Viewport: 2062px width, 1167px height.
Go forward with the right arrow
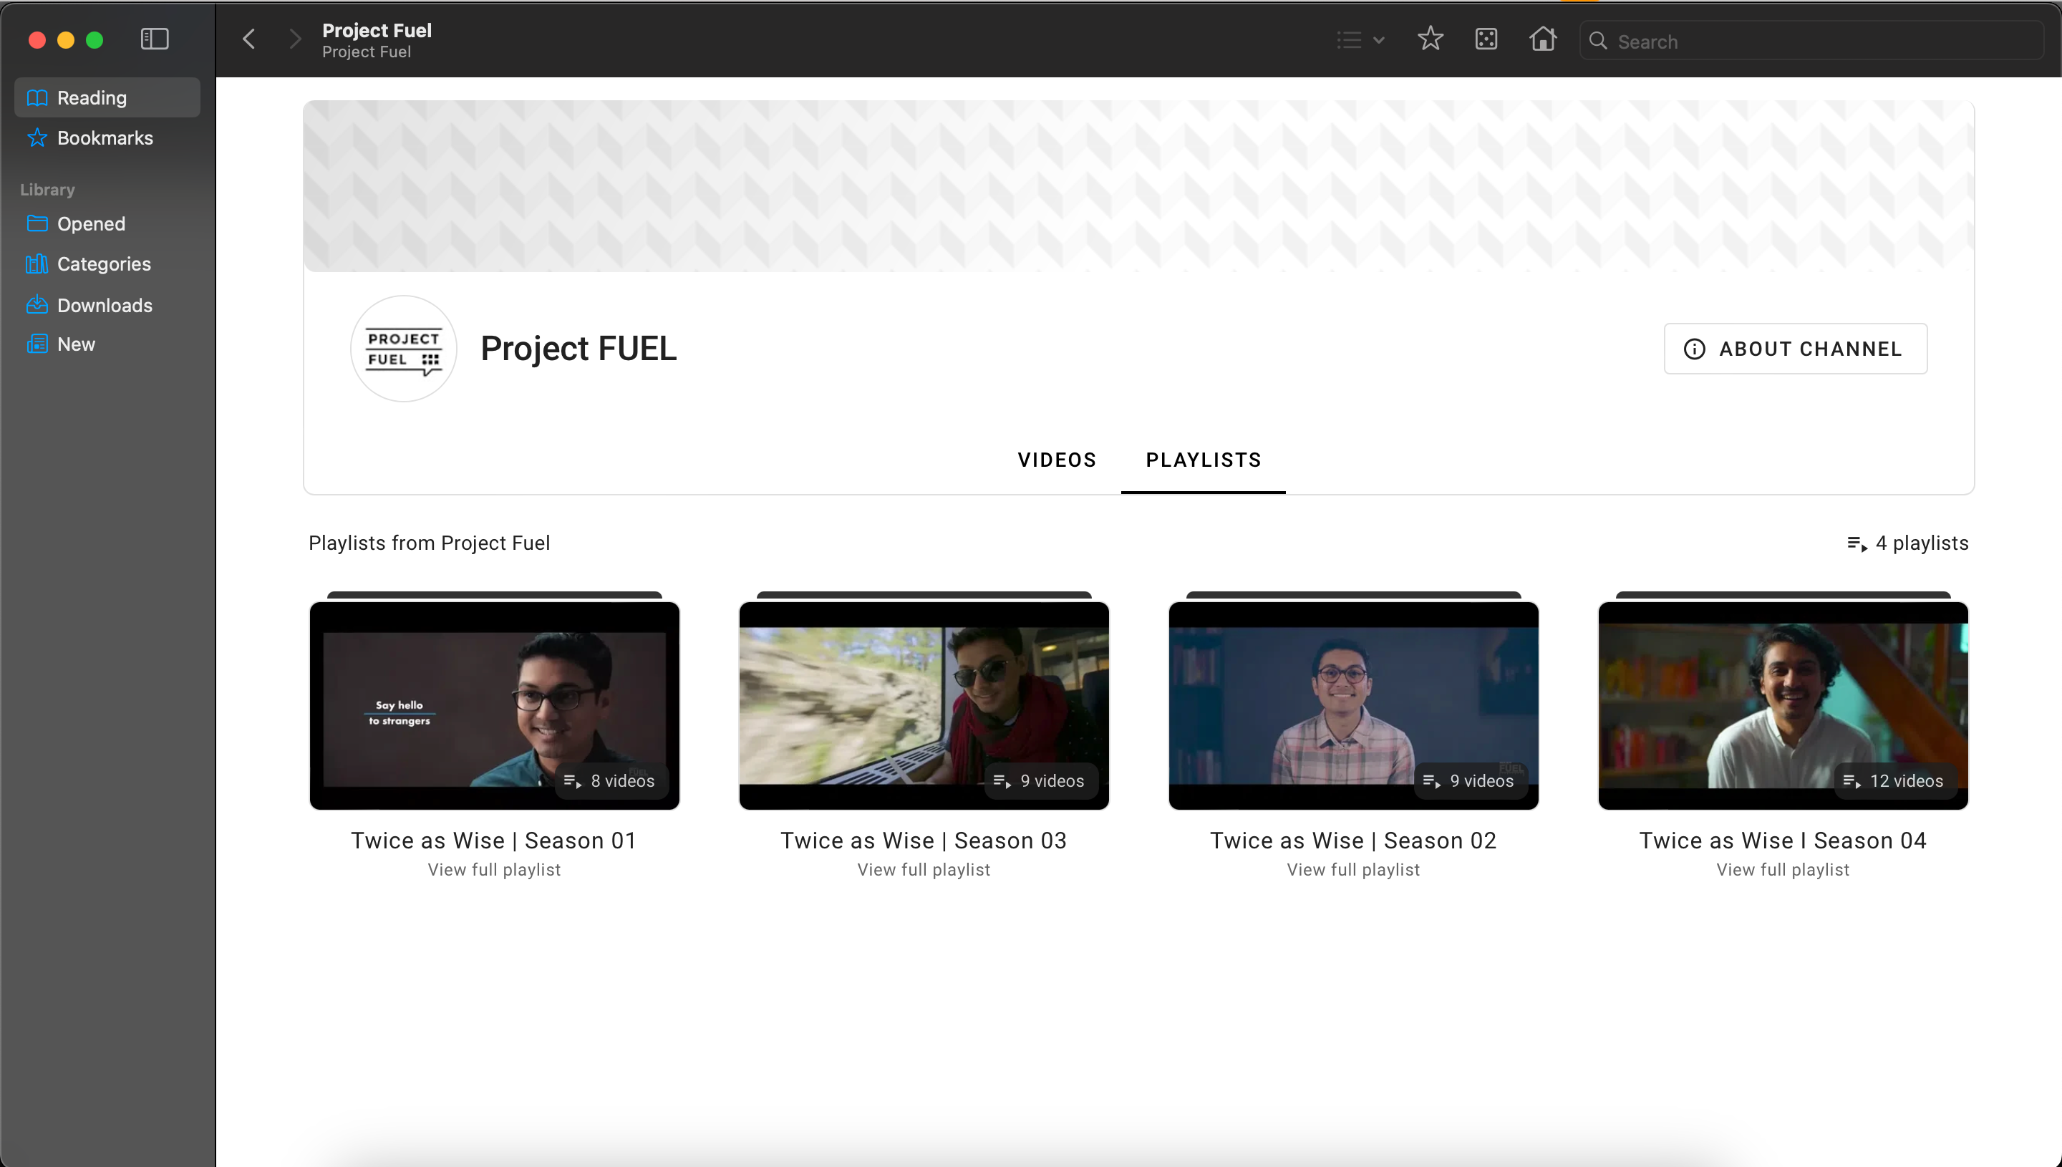click(x=295, y=39)
